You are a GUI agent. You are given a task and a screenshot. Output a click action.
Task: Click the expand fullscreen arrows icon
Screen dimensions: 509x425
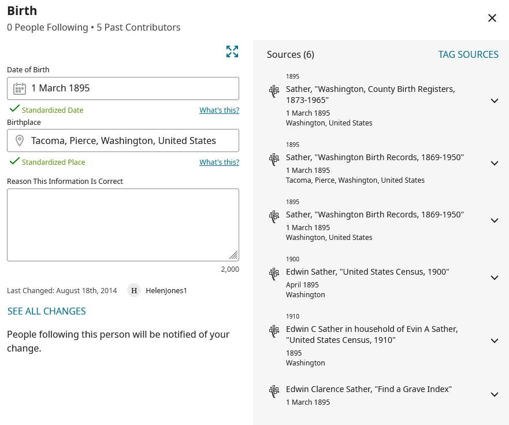coord(232,51)
